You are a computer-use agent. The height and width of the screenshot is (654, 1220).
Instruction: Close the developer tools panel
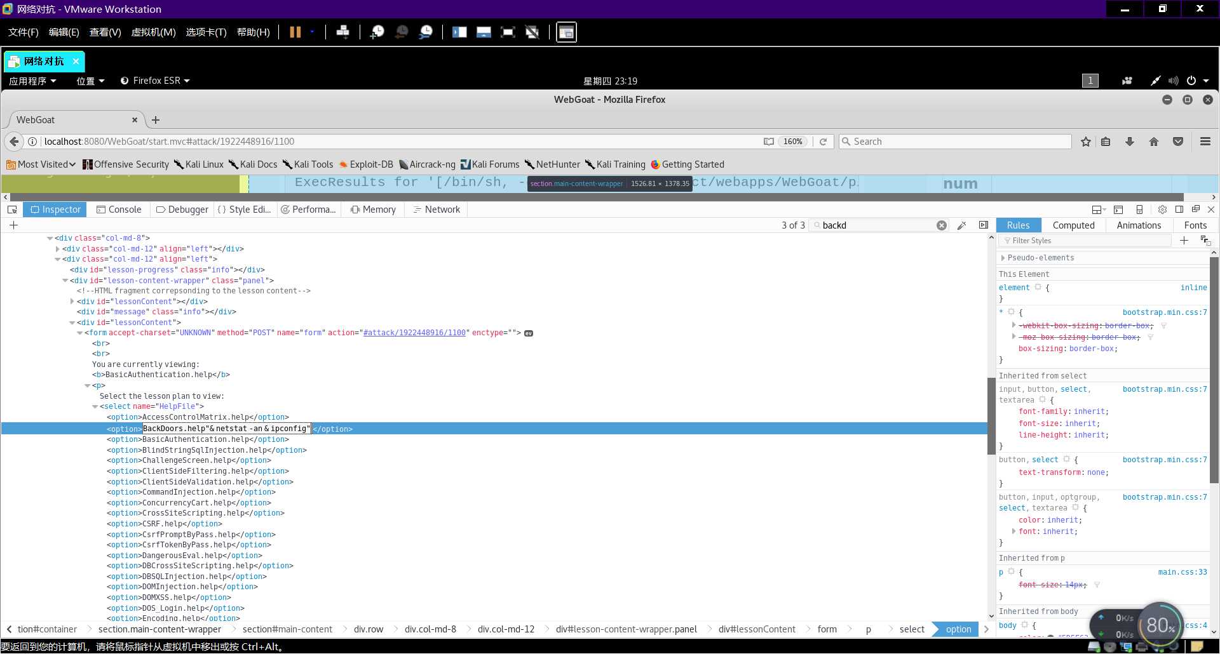pyautogui.click(x=1211, y=210)
